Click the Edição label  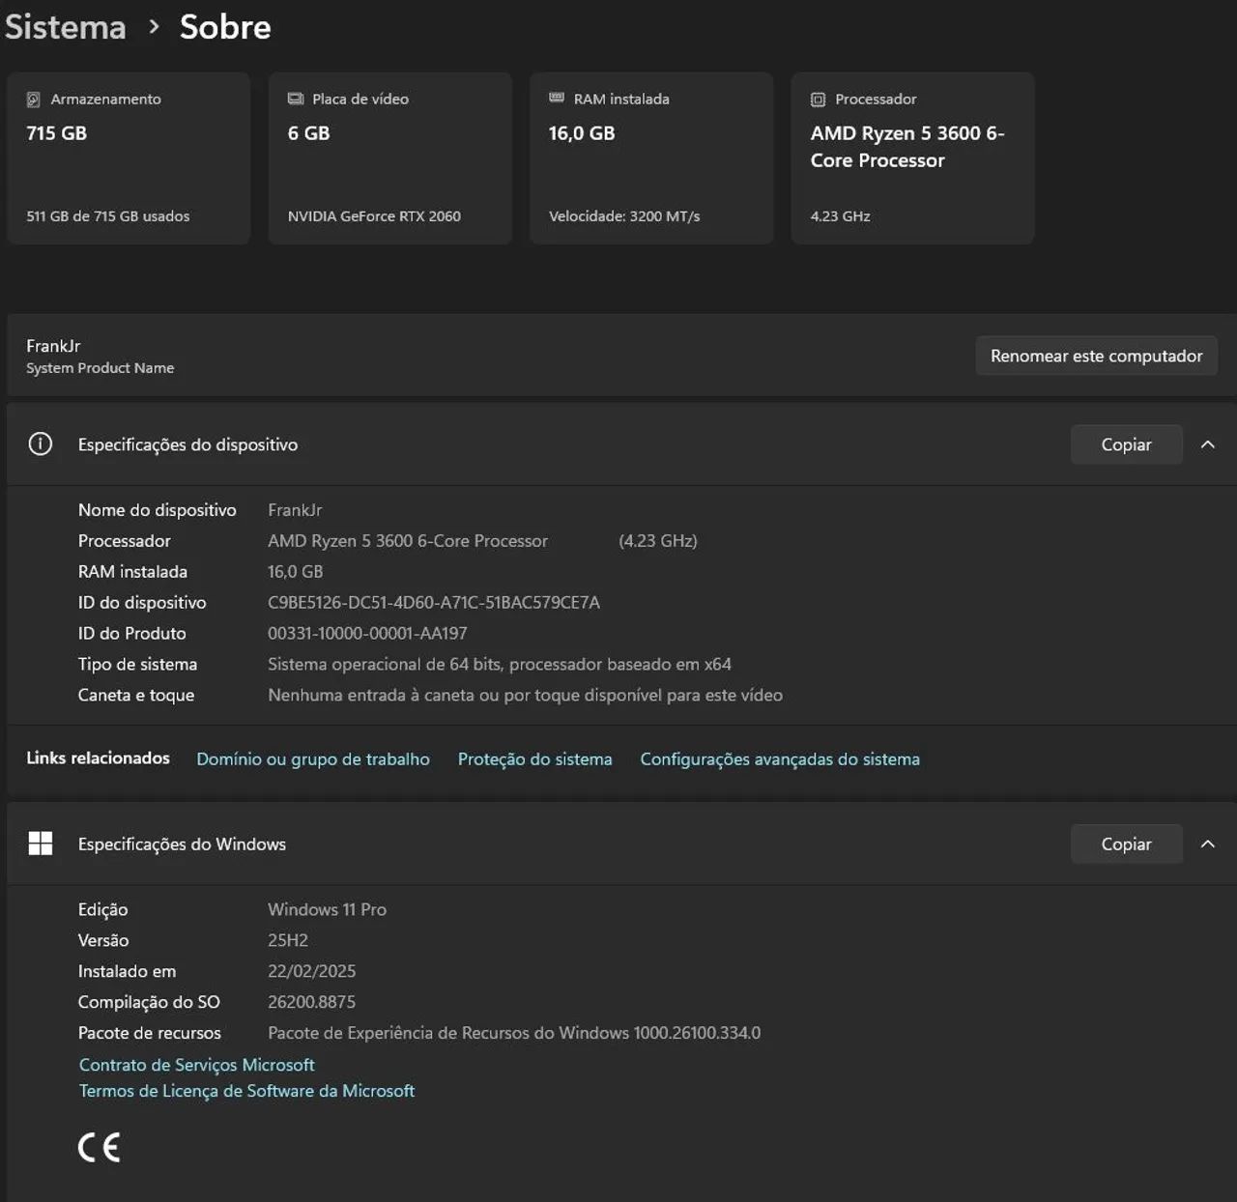103,910
